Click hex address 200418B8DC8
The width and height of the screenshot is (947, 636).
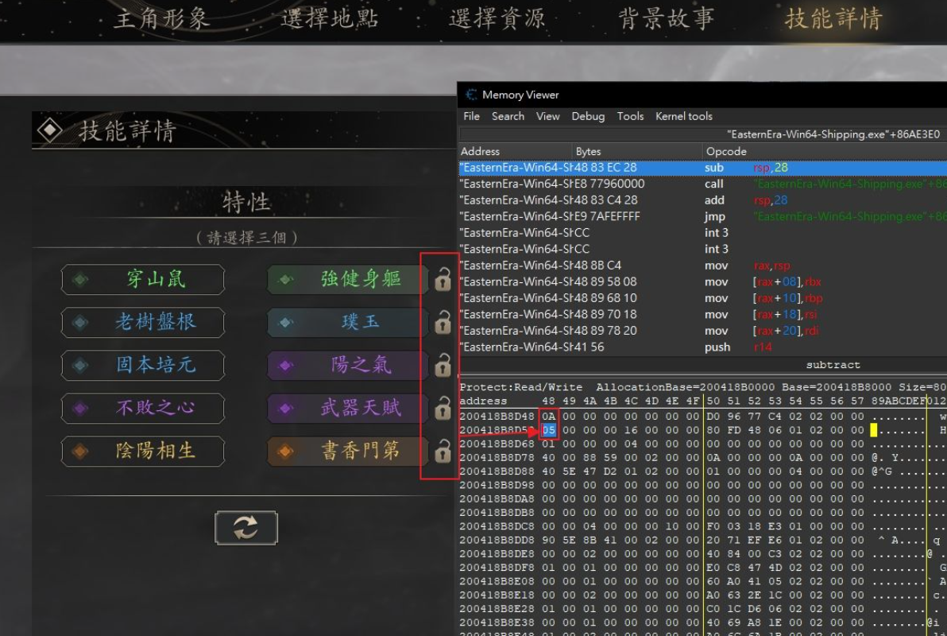pyautogui.click(x=497, y=526)
